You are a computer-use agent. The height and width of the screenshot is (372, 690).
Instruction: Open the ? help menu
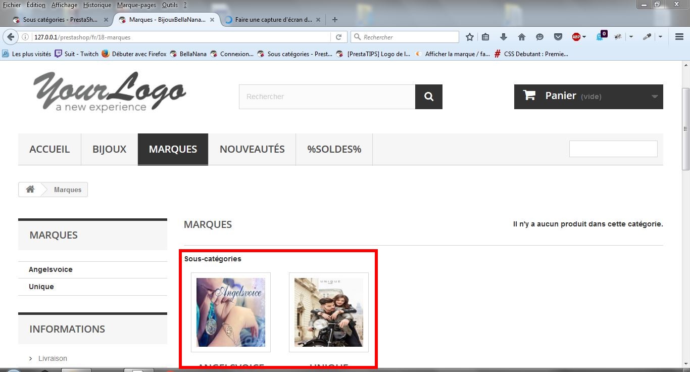185,5
